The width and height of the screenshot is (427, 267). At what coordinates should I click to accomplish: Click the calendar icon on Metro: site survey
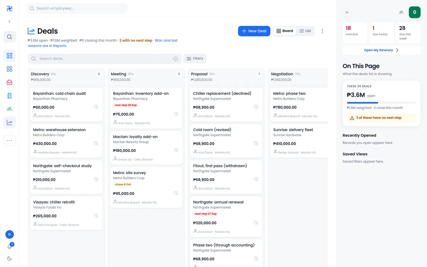point(176,193)
